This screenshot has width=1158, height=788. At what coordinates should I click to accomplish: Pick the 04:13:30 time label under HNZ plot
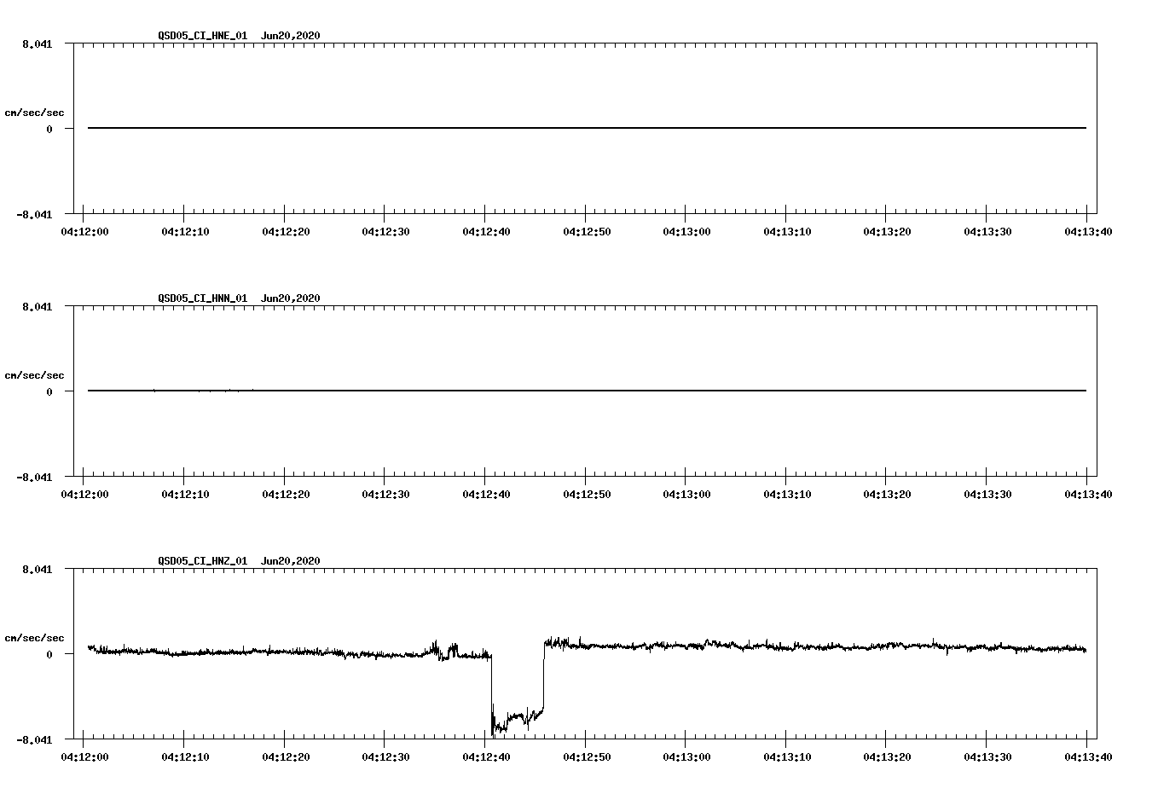pos(987,756)
